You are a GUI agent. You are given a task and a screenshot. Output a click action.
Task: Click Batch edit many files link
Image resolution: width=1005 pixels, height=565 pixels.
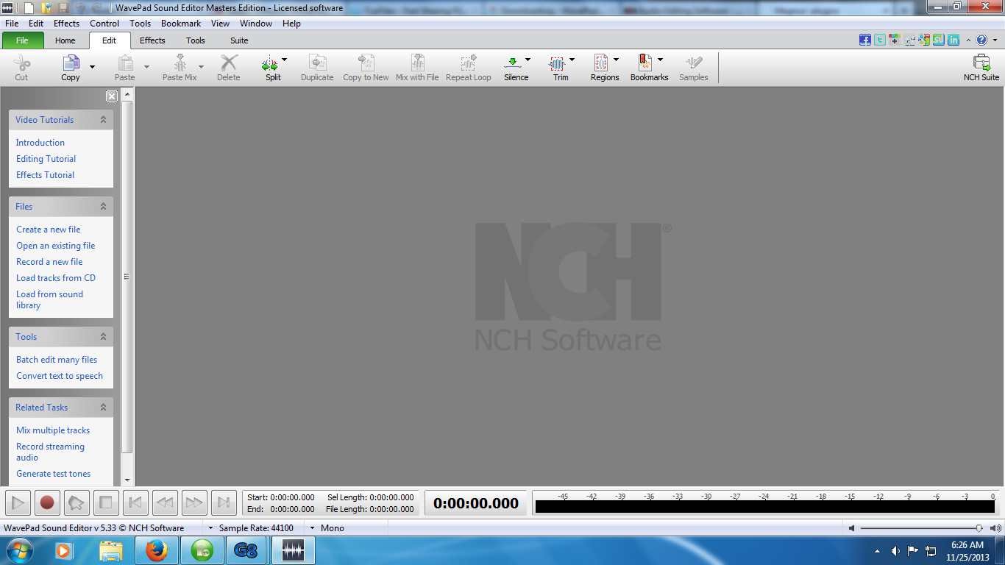[57, 360]
